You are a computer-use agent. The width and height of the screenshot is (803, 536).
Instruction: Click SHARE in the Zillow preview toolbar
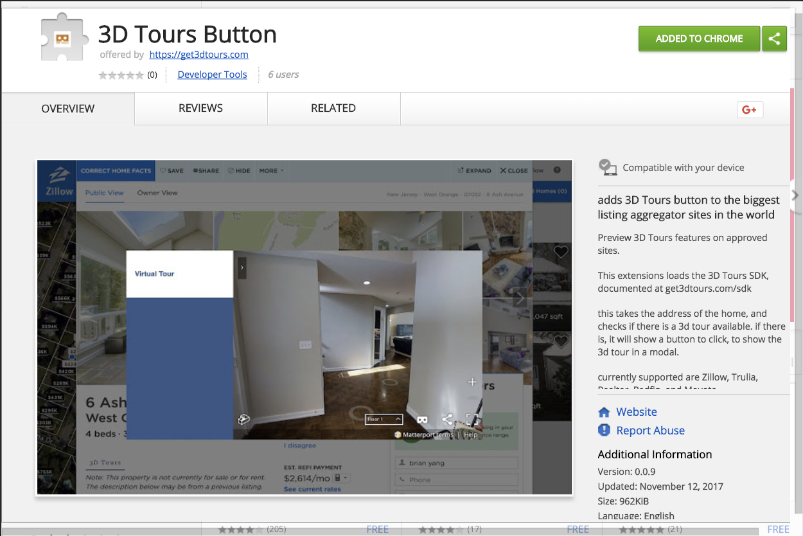tap(206, 171)
